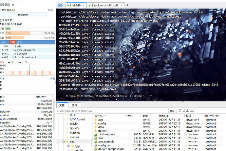Select the run/user/1000 disk row
226x151 pixels.
pyautogui.click(x=26, y=119)
